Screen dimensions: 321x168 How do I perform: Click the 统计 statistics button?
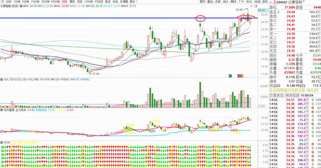(226, 2)
